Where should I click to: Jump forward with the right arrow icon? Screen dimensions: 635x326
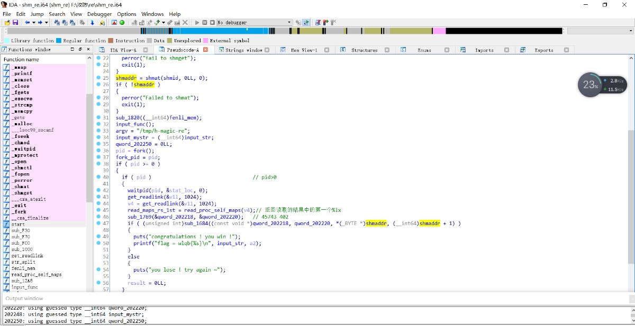(x=40, y=23)
